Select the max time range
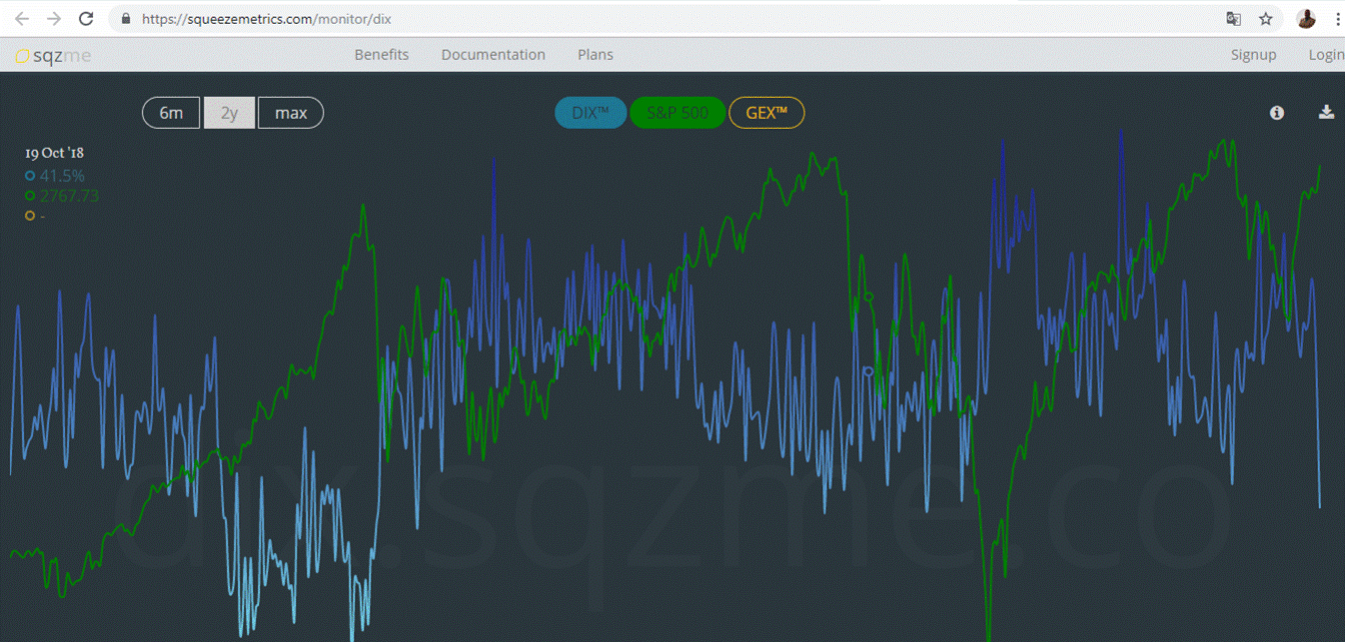The width and height of the screenshot is (1345, 642). (x=291, y=113)
